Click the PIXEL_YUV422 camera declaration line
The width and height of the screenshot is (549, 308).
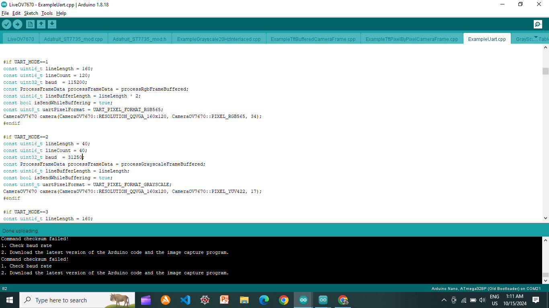(133, 191)
